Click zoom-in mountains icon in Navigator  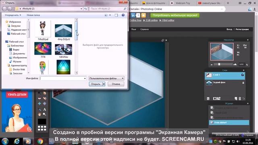pyautogui.click(x=235, y=64)
